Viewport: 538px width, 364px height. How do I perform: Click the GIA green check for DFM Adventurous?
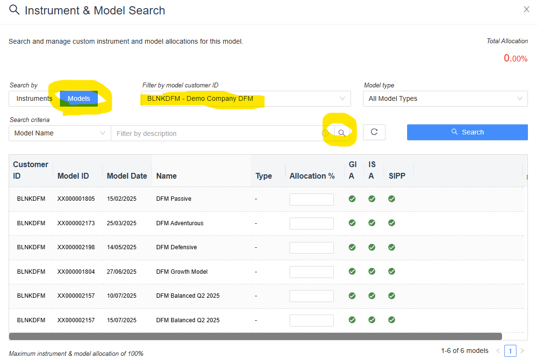tap(352, 223)
